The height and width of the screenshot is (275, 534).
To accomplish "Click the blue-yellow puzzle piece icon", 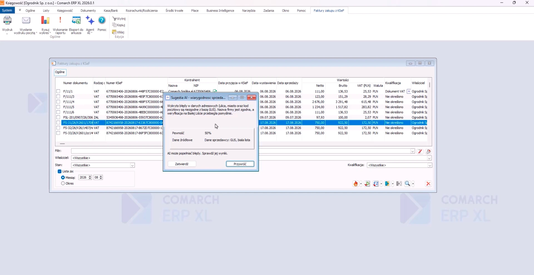I will click(387, 184).
